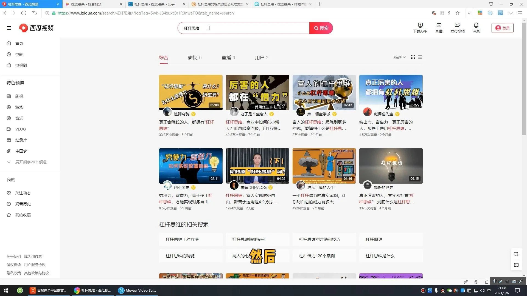Viewport: 527px width, 296px height.
Task: Click the red 搜索 search button
Action: [x=321, y=28]
